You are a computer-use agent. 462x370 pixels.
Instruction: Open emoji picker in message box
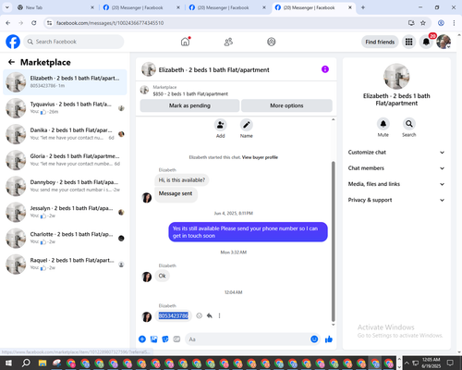[314, 339]
